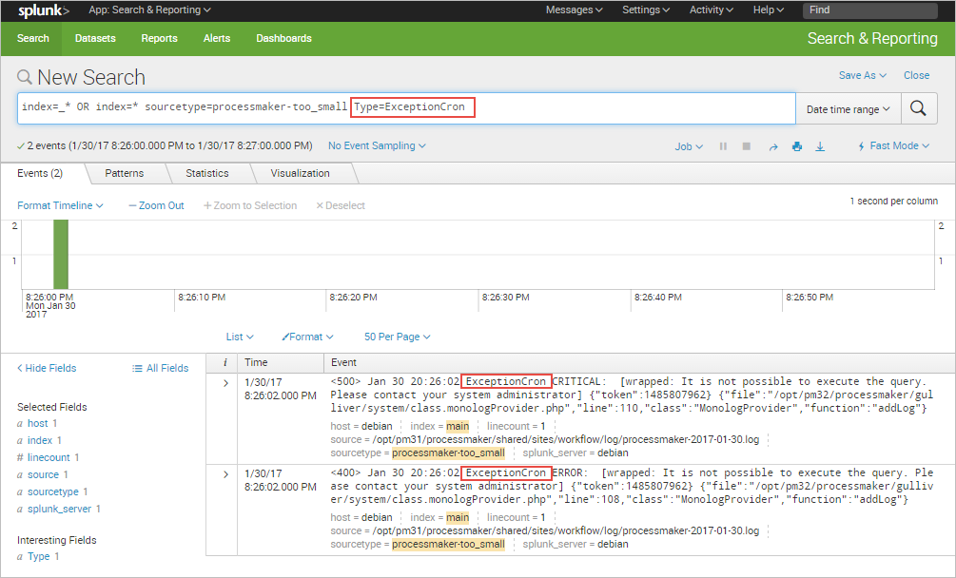Viewport: 956px width, 578px height.
Task: Print the search results
Action: 797,146
